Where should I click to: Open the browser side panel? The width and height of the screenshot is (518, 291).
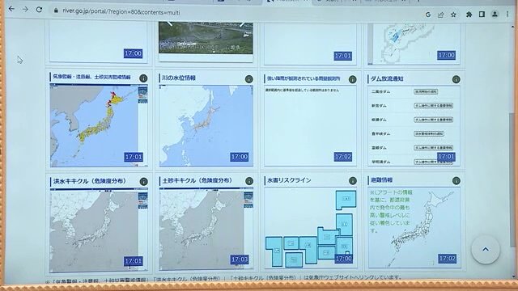click(482, 15)
